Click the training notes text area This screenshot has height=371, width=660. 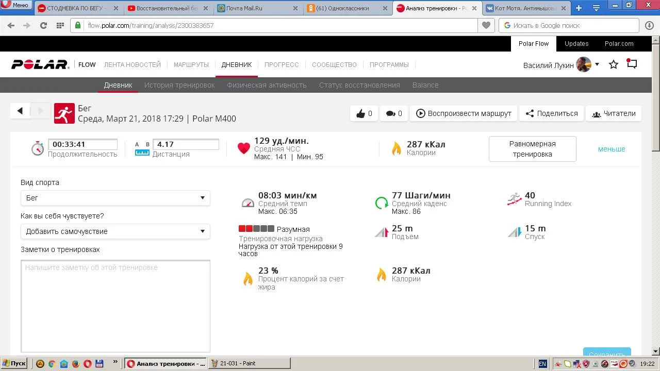tap(115, 306)
